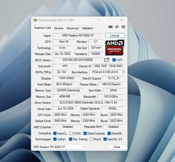Click the Shaders value 1024 Unified

[66, 78]
